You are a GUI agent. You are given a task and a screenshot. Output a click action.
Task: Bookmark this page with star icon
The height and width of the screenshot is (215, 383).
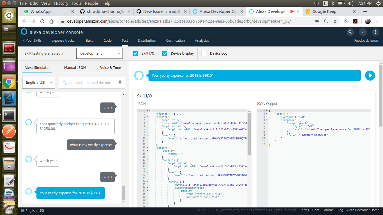tap(335, 21)
